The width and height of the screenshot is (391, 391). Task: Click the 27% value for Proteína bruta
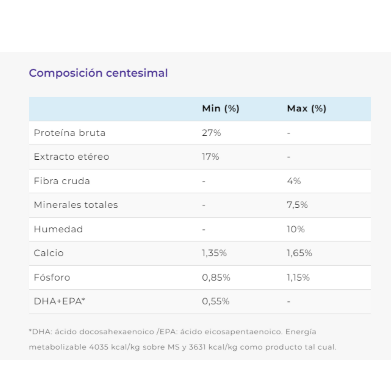click(x=211, y=133)
